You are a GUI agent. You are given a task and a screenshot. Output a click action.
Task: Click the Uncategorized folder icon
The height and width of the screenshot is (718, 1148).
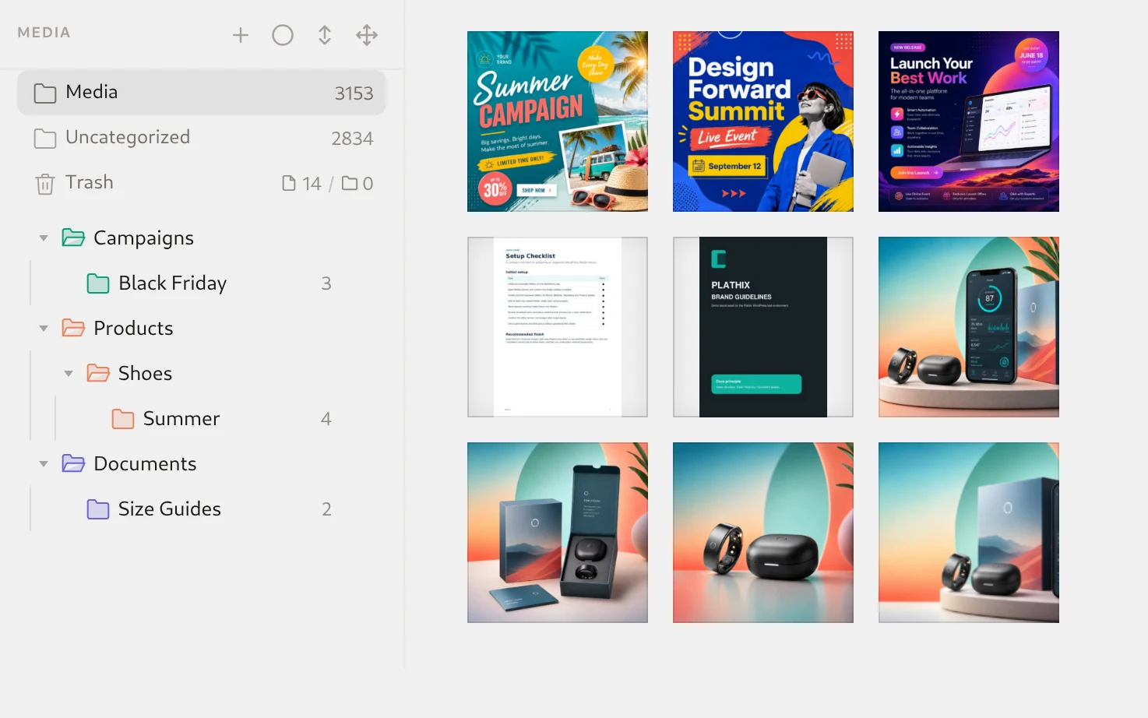click(x=45, y=139)
